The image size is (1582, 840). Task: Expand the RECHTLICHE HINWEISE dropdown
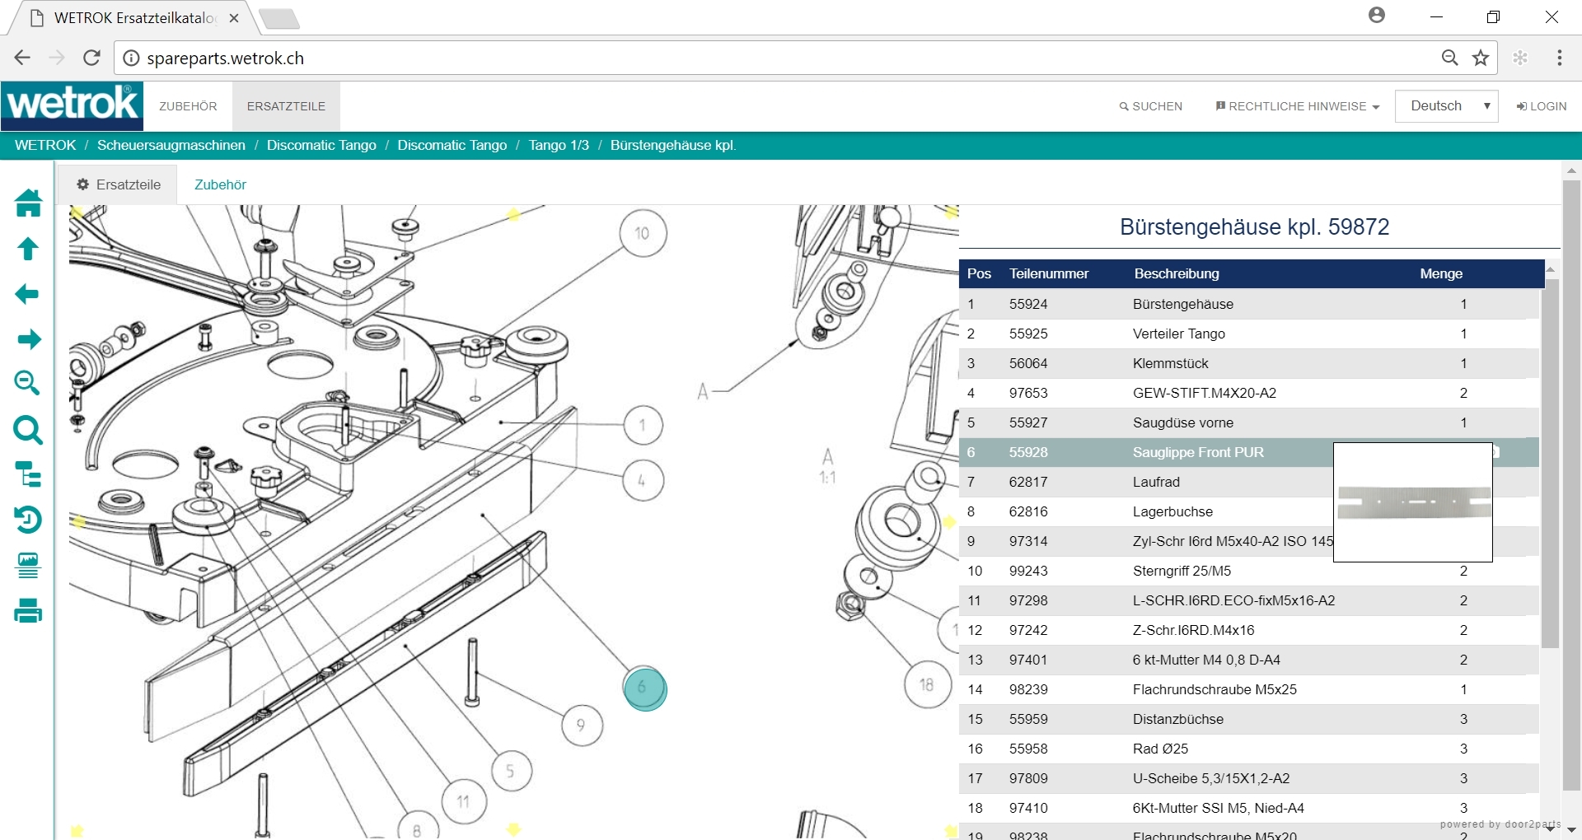pos(1297,106)
